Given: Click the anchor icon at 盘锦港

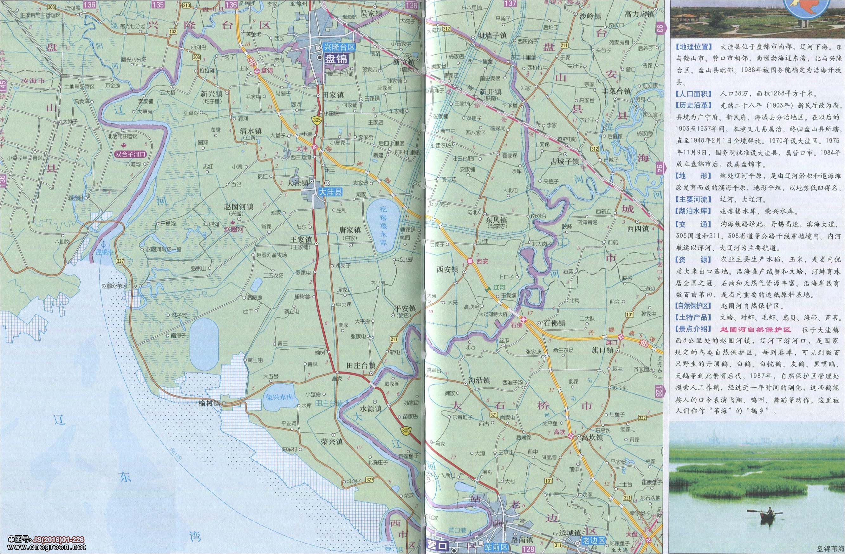Looking at the screenshot, I should (x=103, y=244).
